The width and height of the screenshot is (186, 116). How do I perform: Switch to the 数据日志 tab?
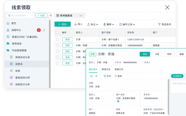pyautogui.click(x=119, y=69)
